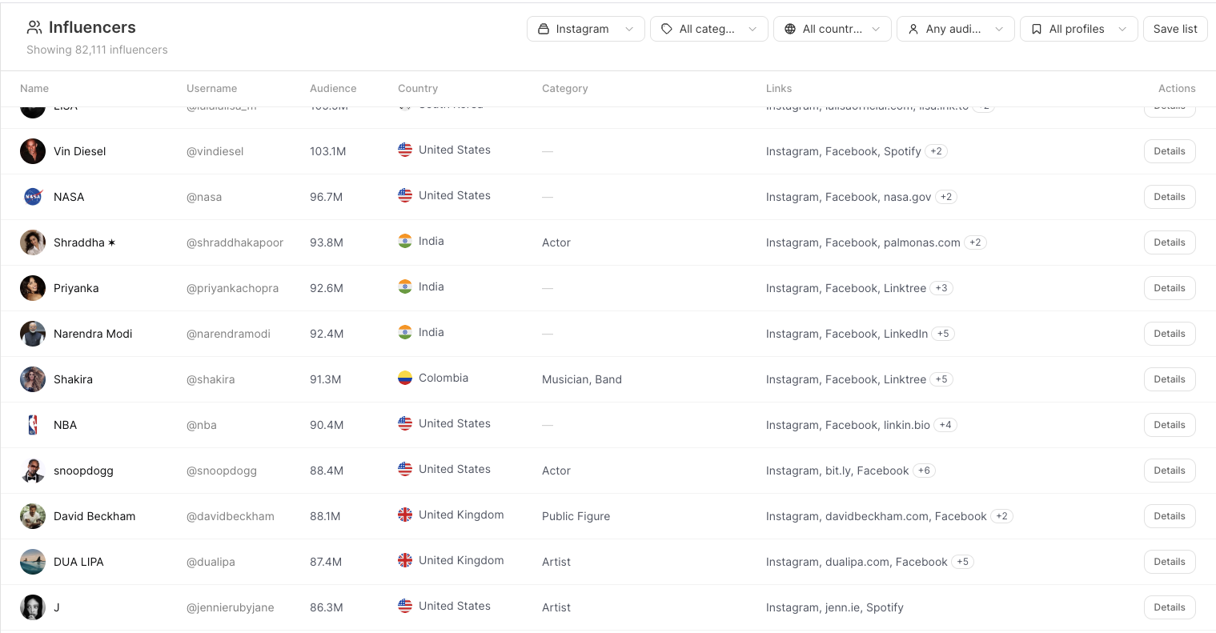Click the Colombia flag in Shakira row
The width and height of the screenshot is (1216, 633).
pos(405,378)
